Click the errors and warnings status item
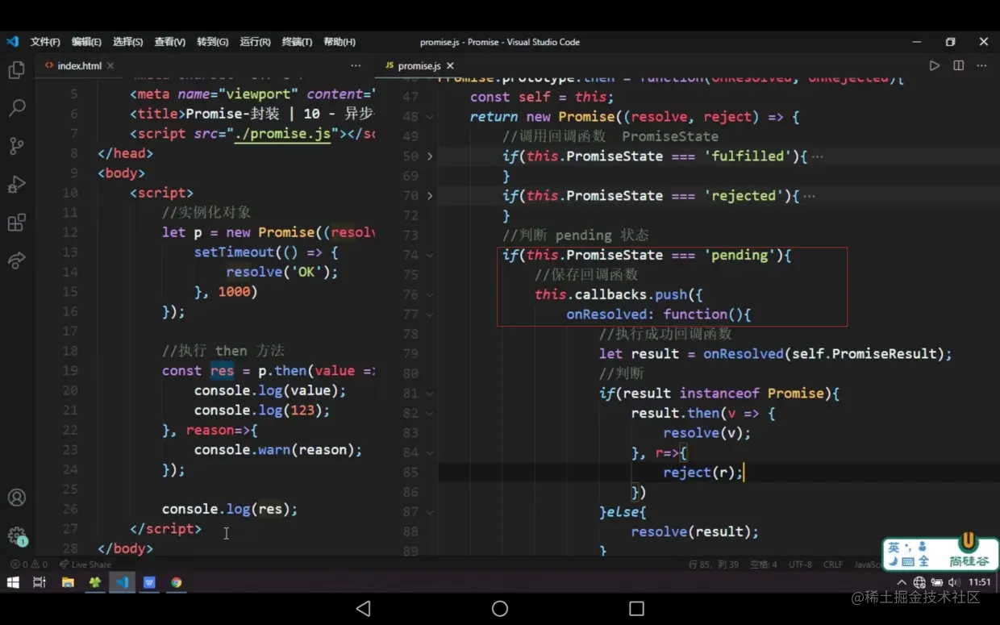 [x=29, y=565]
